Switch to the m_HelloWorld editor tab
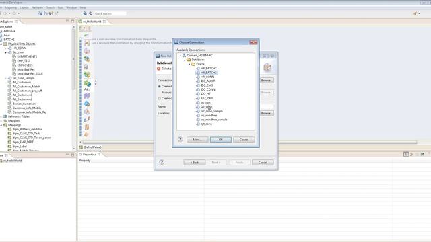 pos(92,22)
